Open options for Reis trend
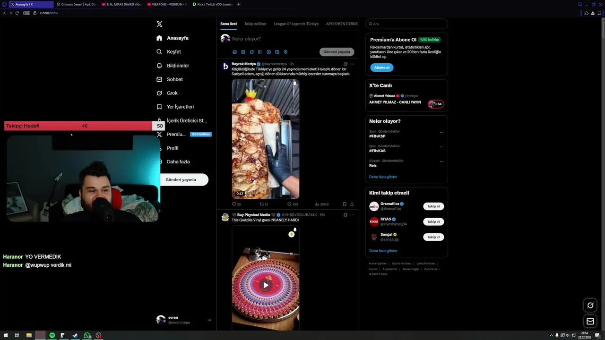Screen dimensions: 605x340 [x=441, y=161]
